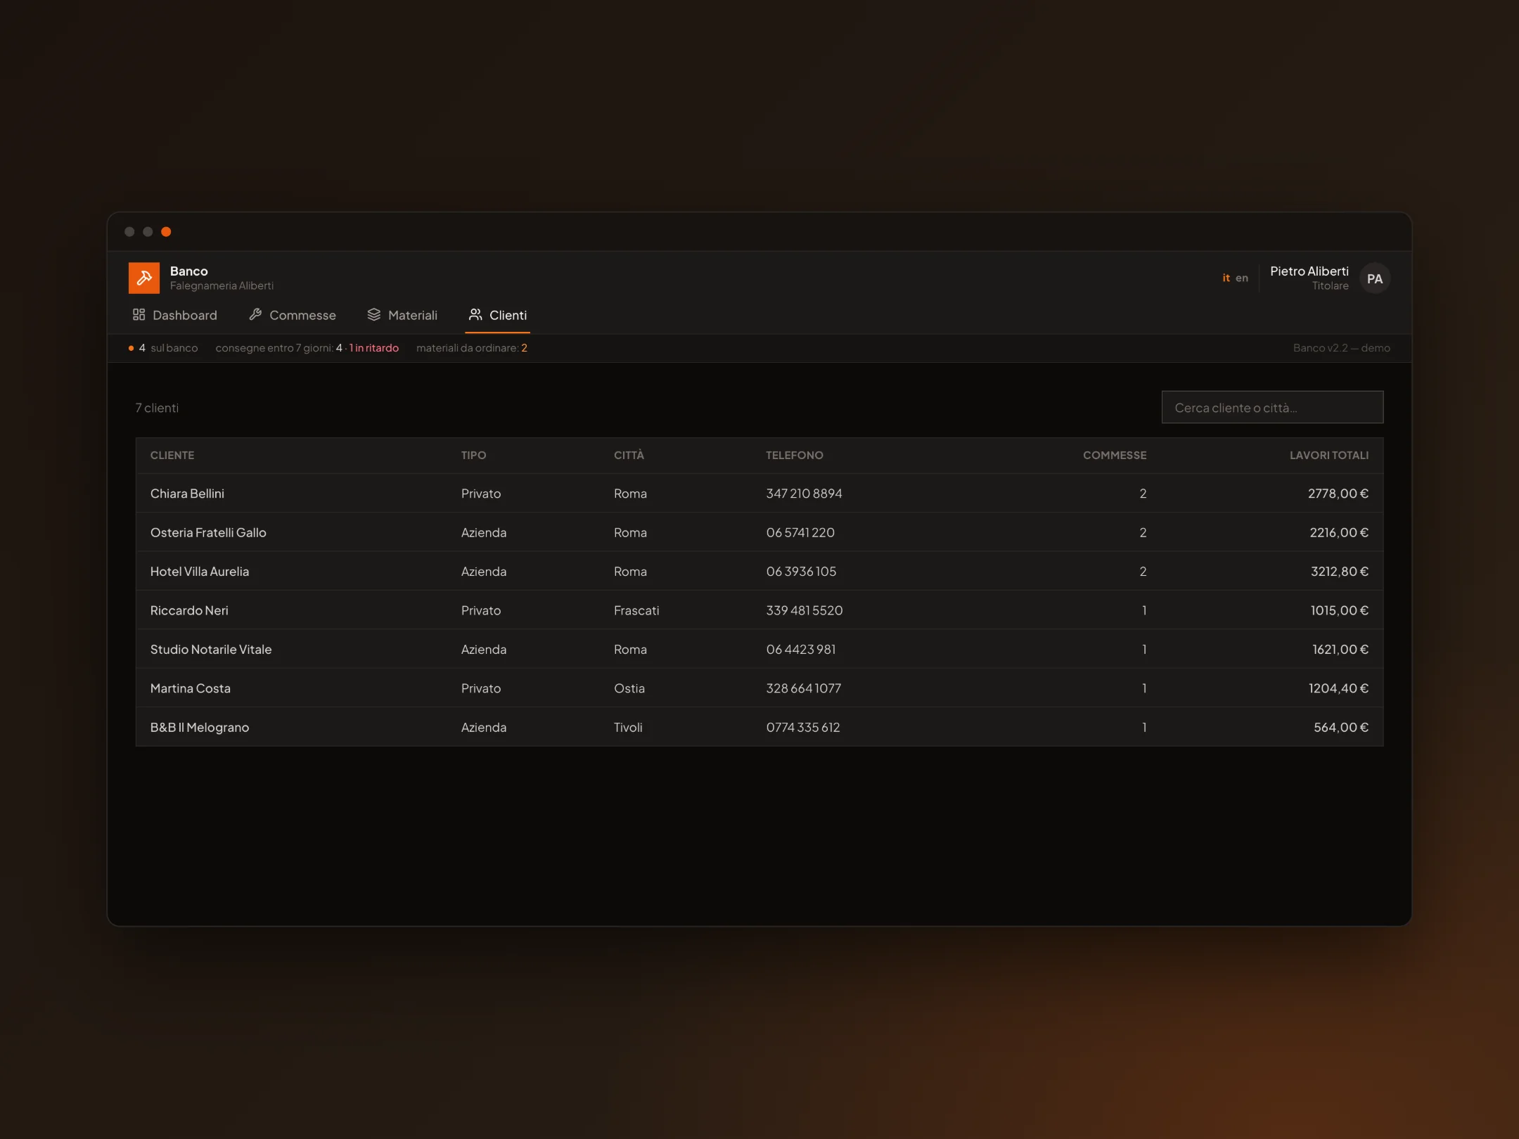The width and height of the screenshot is (1519, 1139).
Task: Sort by the TIPO column header
Action: click(473, 456)
